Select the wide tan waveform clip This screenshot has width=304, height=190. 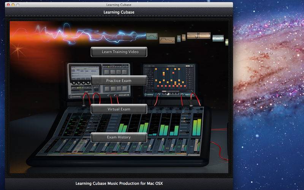point(198,35)
